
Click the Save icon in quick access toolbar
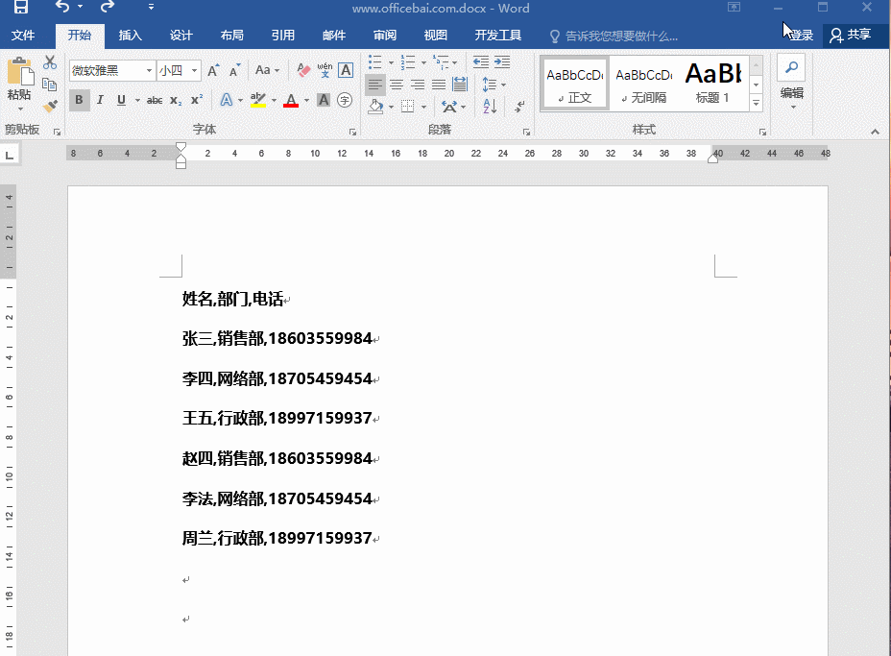[x=21, y=7]
